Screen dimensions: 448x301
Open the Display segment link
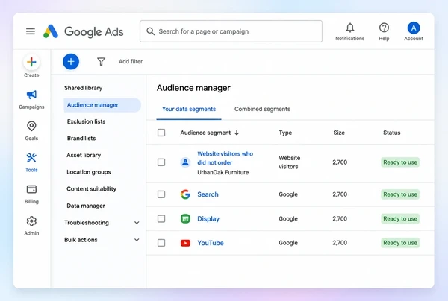tap(208, 218)
